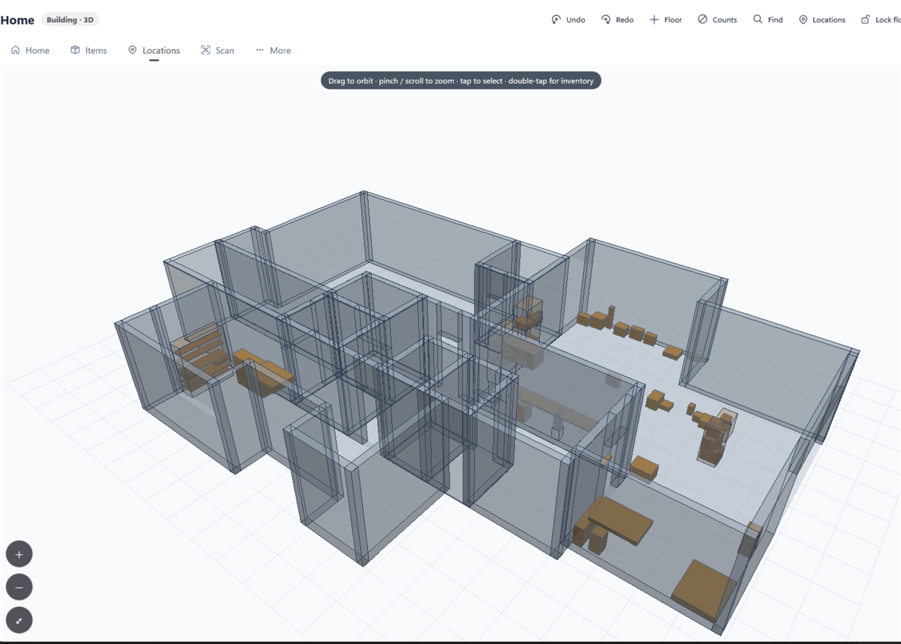
Task: Click the Undo button
Action: tap(568, 20)
